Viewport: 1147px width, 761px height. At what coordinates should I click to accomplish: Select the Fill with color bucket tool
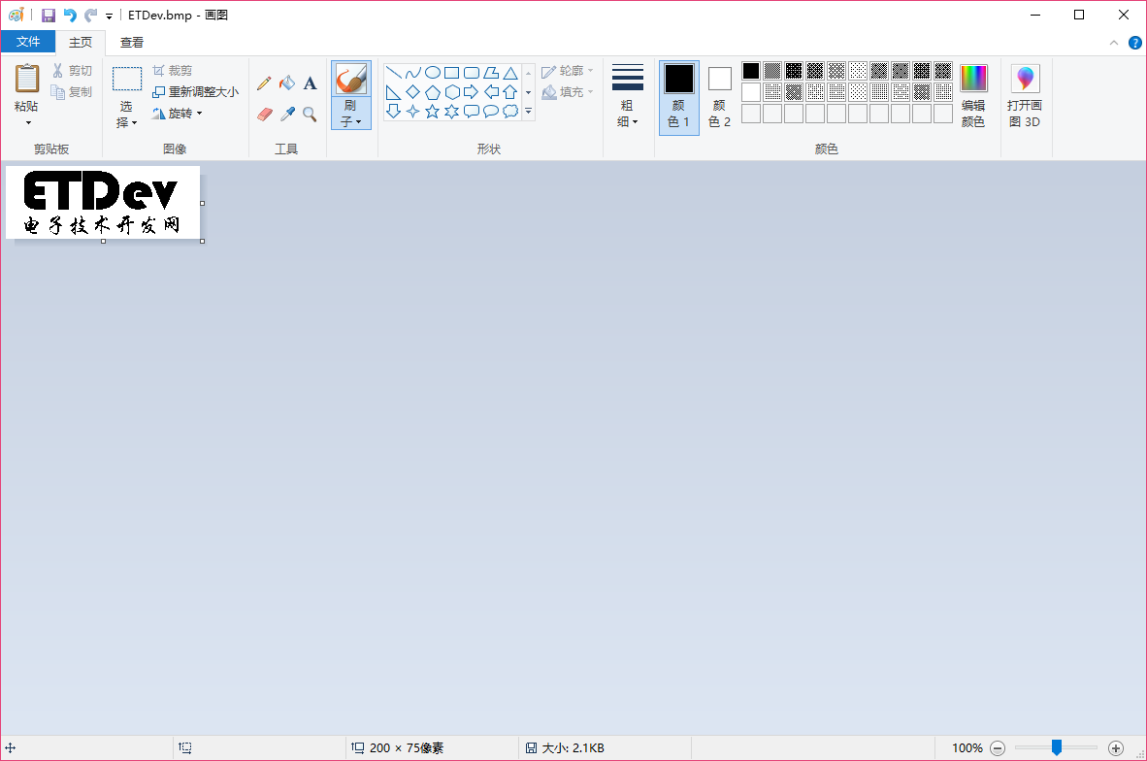tap(287, 83)
